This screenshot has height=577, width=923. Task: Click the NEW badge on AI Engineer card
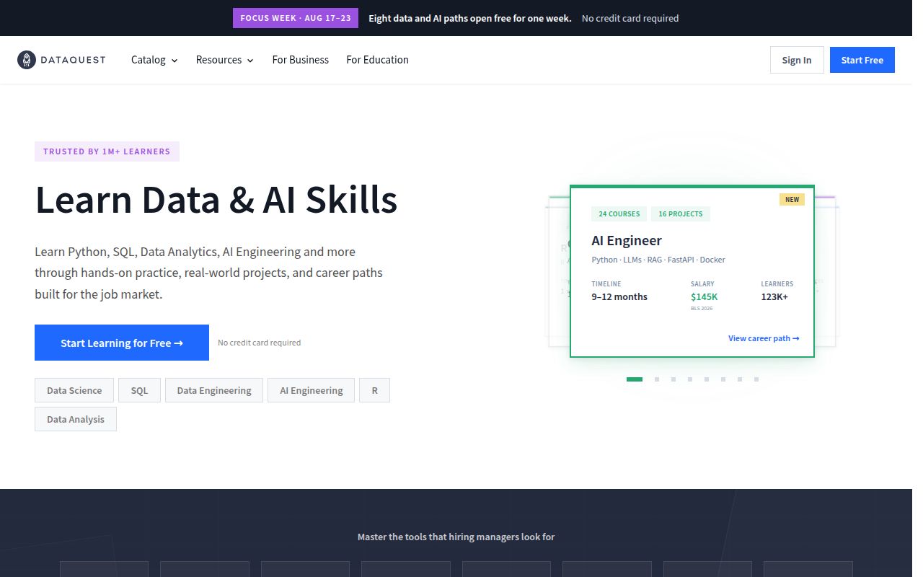(x=792, y=200)
